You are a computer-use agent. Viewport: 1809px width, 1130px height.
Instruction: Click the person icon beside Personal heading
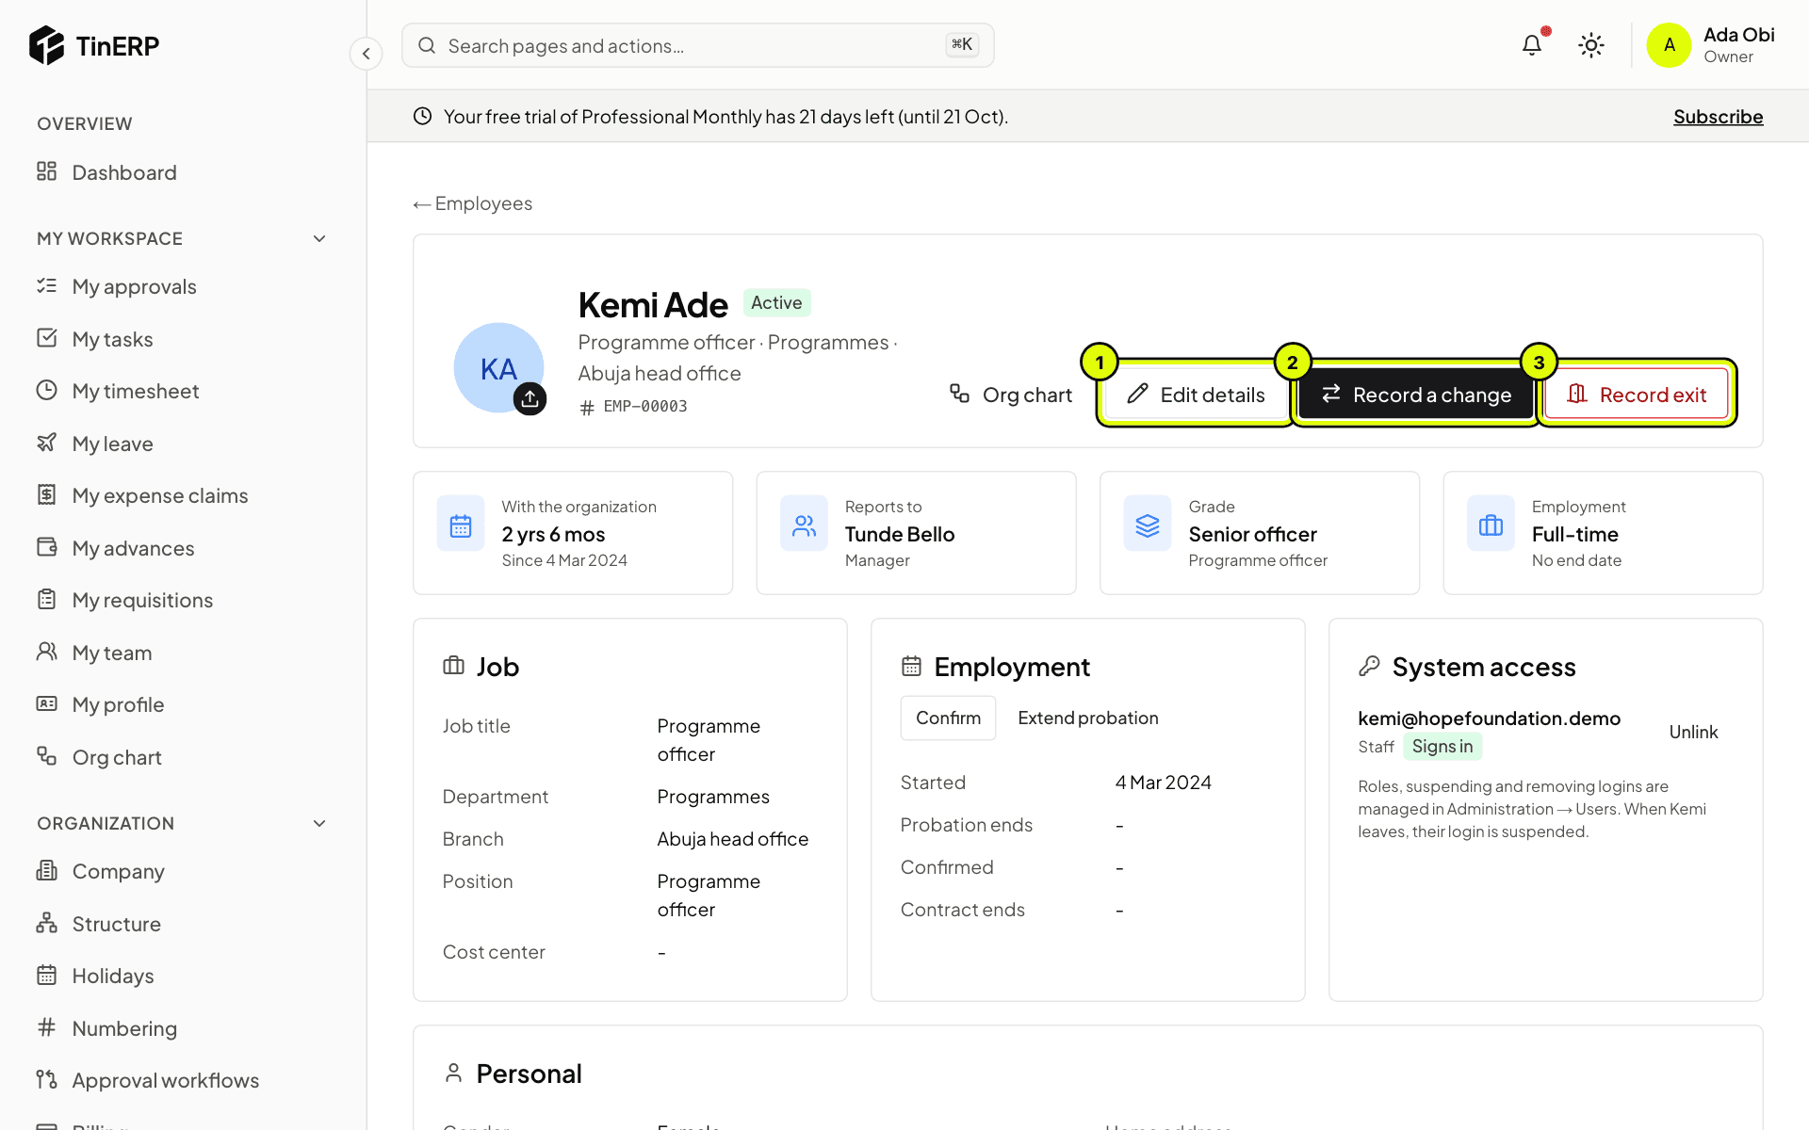453,1073
